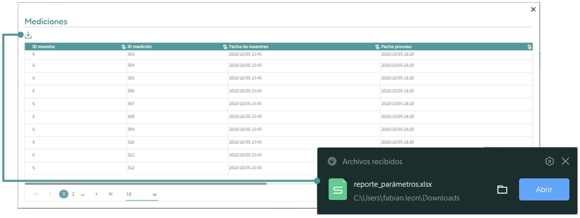Image resolution: width=580 pixels, height=218 pixels.
Task: Go to next page of table
Action: 96,194
